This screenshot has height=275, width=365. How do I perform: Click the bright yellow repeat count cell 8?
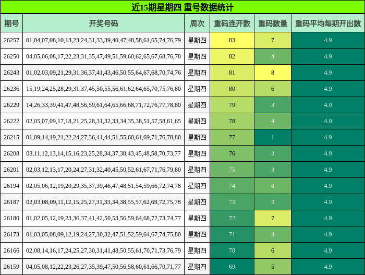click(x=273, y=73)
